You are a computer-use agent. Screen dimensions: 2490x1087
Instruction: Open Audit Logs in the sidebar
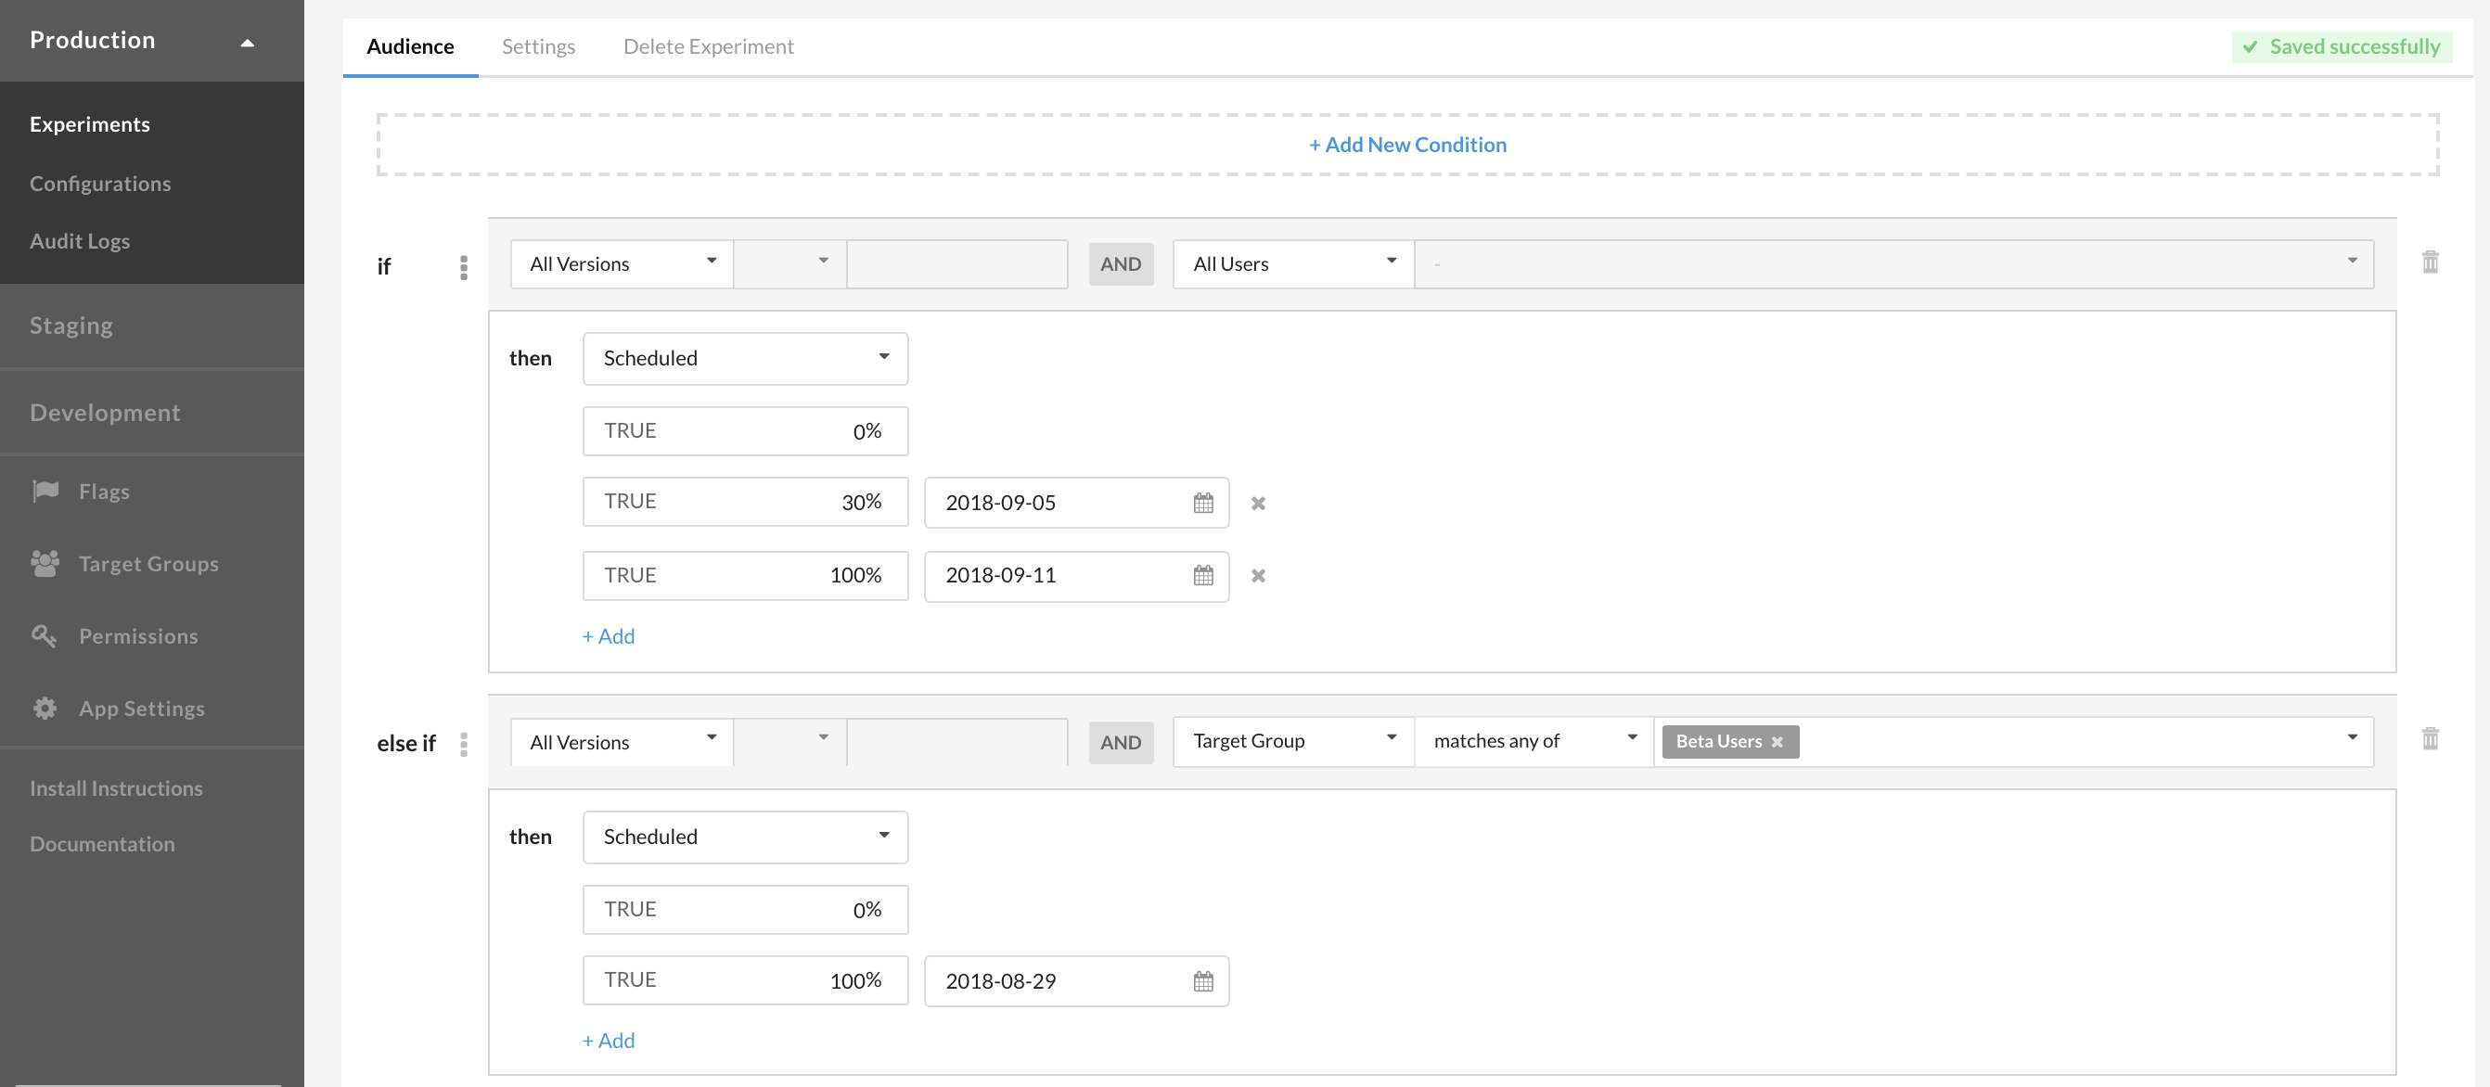point(79,241)
